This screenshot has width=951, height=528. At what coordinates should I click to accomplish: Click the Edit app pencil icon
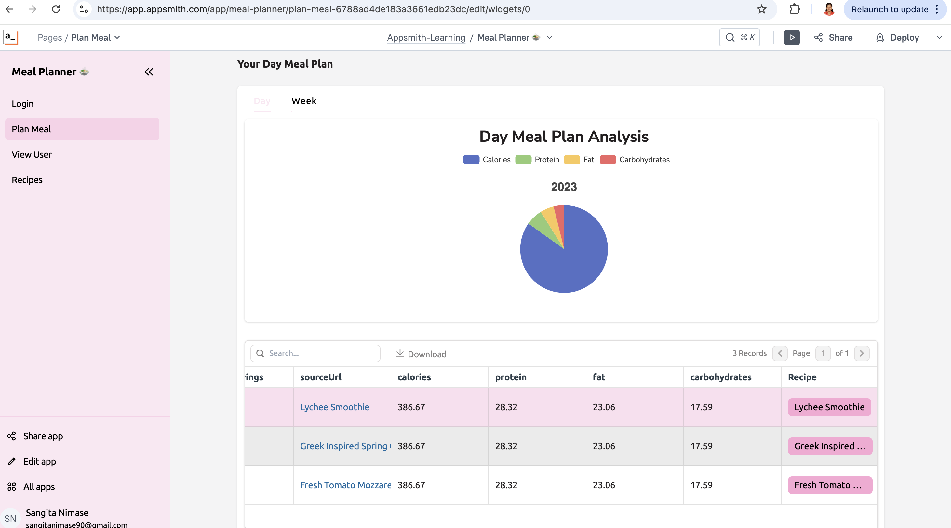pos(12,461)
